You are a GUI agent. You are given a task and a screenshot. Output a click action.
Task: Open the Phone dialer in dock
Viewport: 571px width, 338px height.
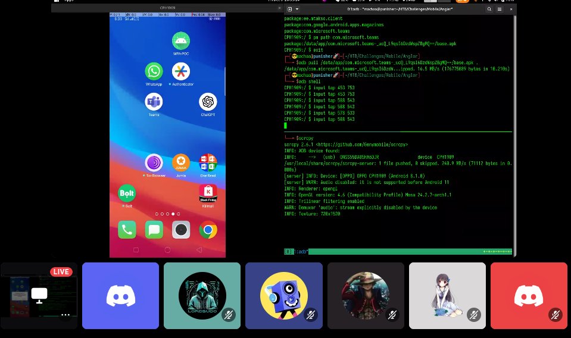pos(127,230)
